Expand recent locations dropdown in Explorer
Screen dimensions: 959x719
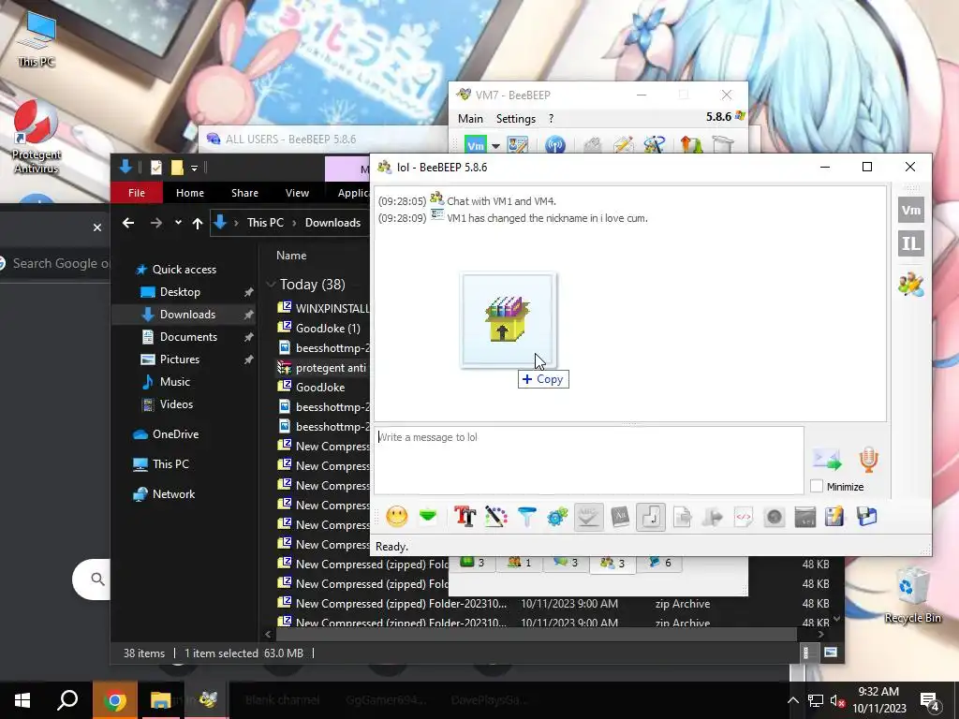(178, 223)
